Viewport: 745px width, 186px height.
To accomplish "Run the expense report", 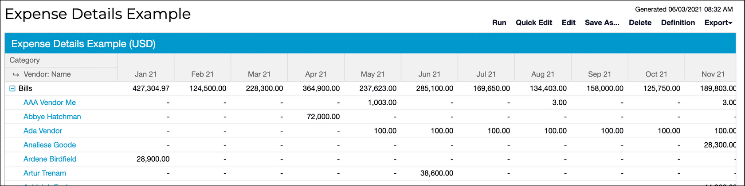I will coord(499,23).
